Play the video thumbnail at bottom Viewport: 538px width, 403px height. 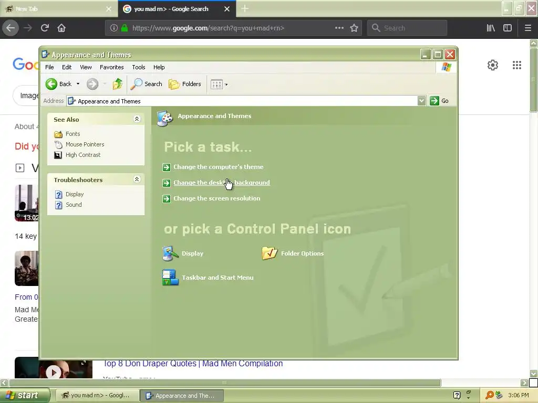click(x=54, y=372)
